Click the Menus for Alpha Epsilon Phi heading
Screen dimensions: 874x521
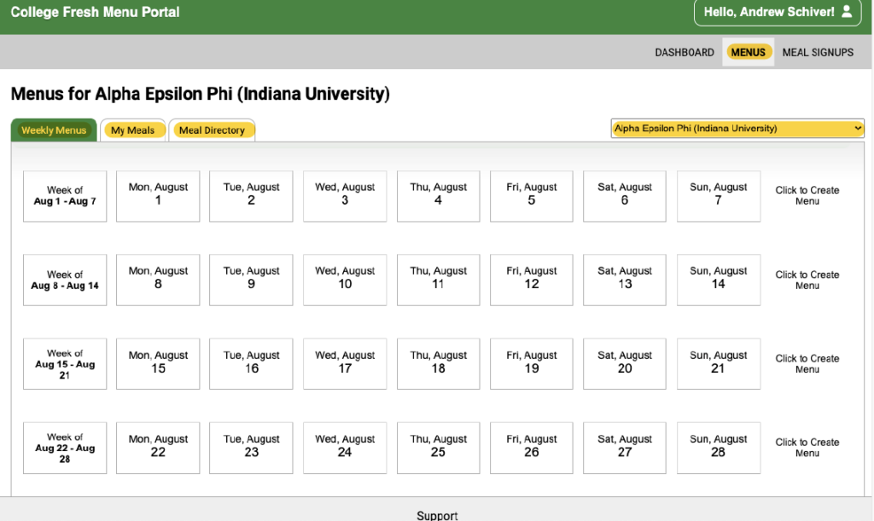point(200,94)
